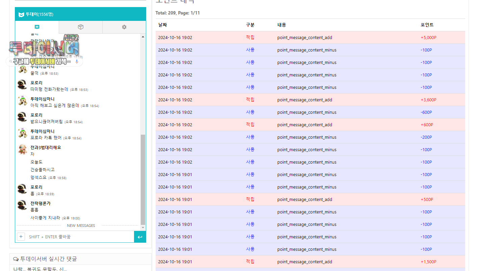503x271 pixels.
Task: Click 포로리 avatar beside 받으니끊어져버림
Action: 22,117
